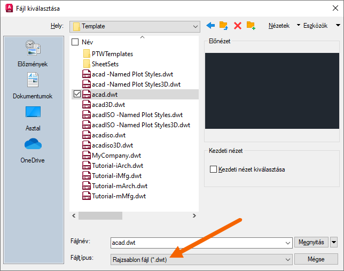Viewport: 344px width, 271px height.
Task: Uncheck the acad.dwt checkbox
Action: pyautogui.click(x=77, y=94)
